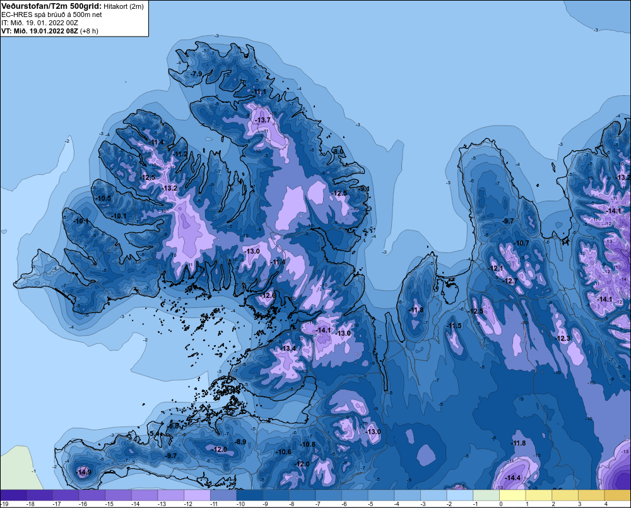The width and height of the screenshot is (631, 508).
Task: Click the -14.9 temperature label
Action: [84, 472]
